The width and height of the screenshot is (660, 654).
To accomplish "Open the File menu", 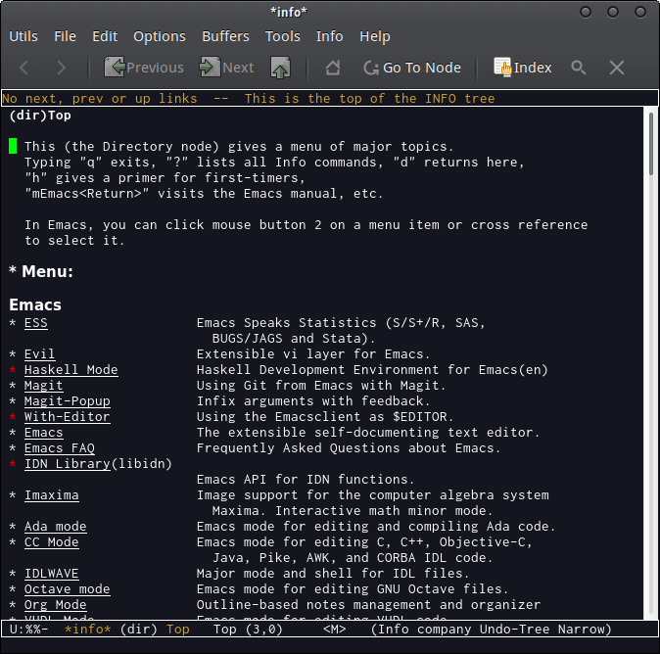I will click(65, 36).
